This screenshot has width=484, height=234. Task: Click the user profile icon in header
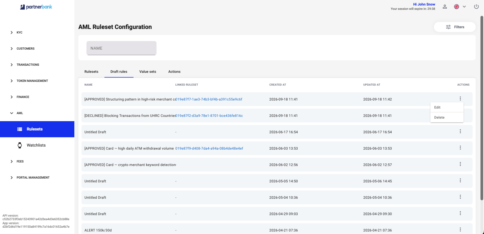coord(445,7)
